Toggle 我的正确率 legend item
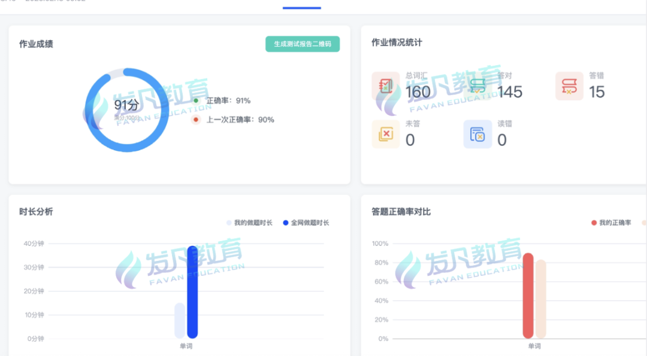The width and height of the screenshot is (647, 356). pos(611,223)
